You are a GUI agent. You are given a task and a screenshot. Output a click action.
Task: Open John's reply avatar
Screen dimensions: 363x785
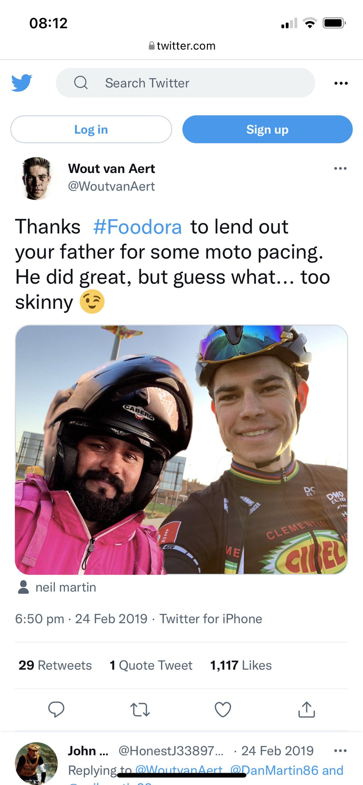tap(36, 763)
